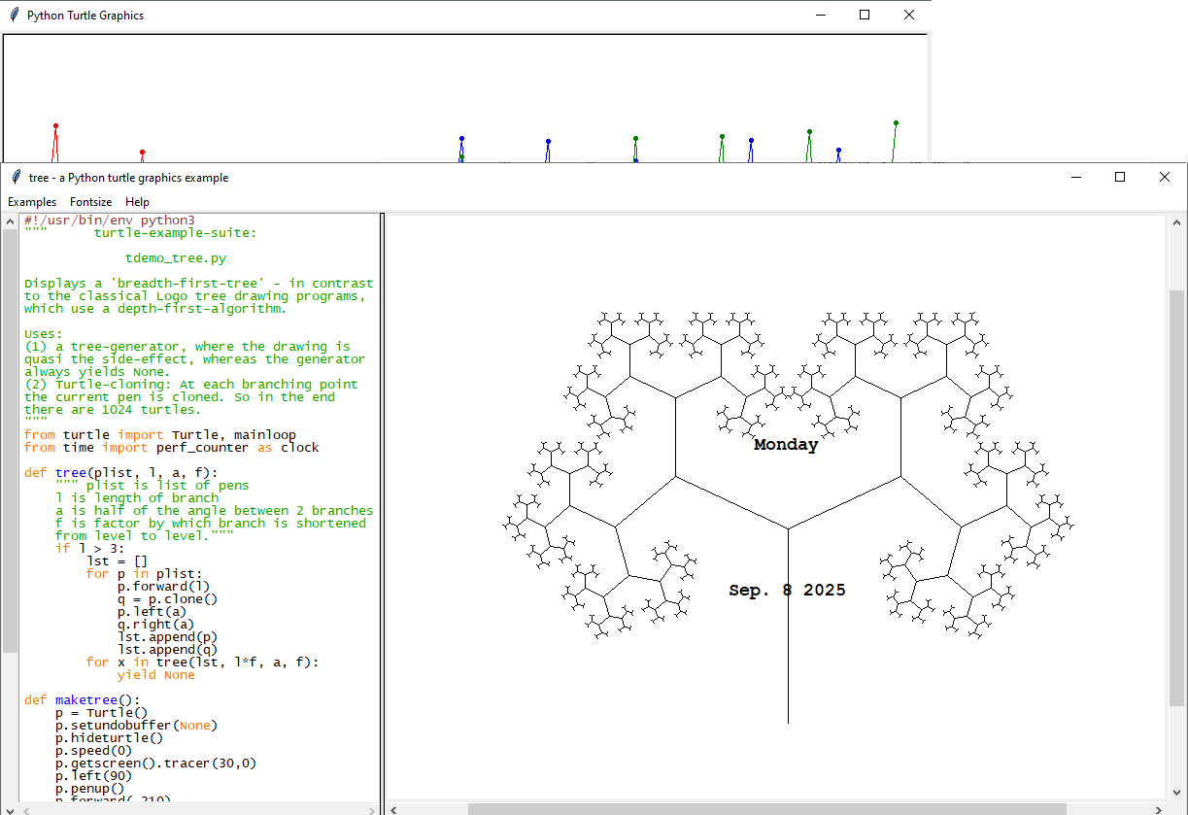1188x815 pixels.
Task: Minimize the Python Turtle Graphics window
Action: tap(820, 16)
